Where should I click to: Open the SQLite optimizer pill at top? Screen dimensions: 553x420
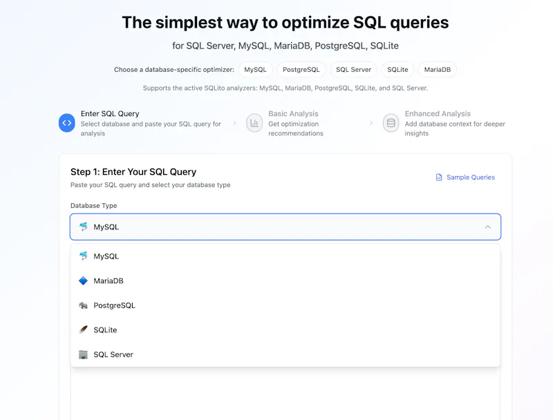click(397, 69)
